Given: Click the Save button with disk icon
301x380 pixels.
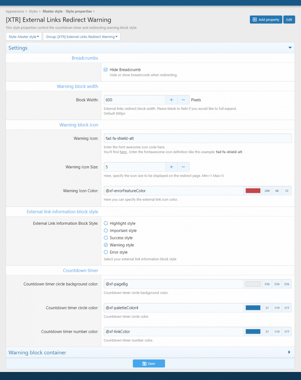Looking at the screenshot, I should pos(149,364).
